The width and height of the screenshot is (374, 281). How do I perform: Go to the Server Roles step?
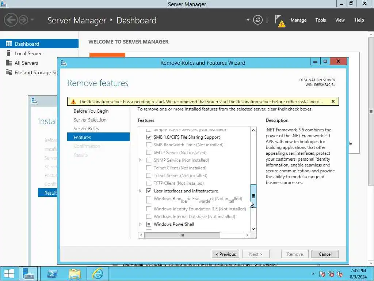coord(86,128)
